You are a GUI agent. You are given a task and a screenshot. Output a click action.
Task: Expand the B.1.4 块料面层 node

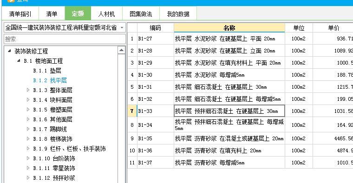click(x=28, y=100)
